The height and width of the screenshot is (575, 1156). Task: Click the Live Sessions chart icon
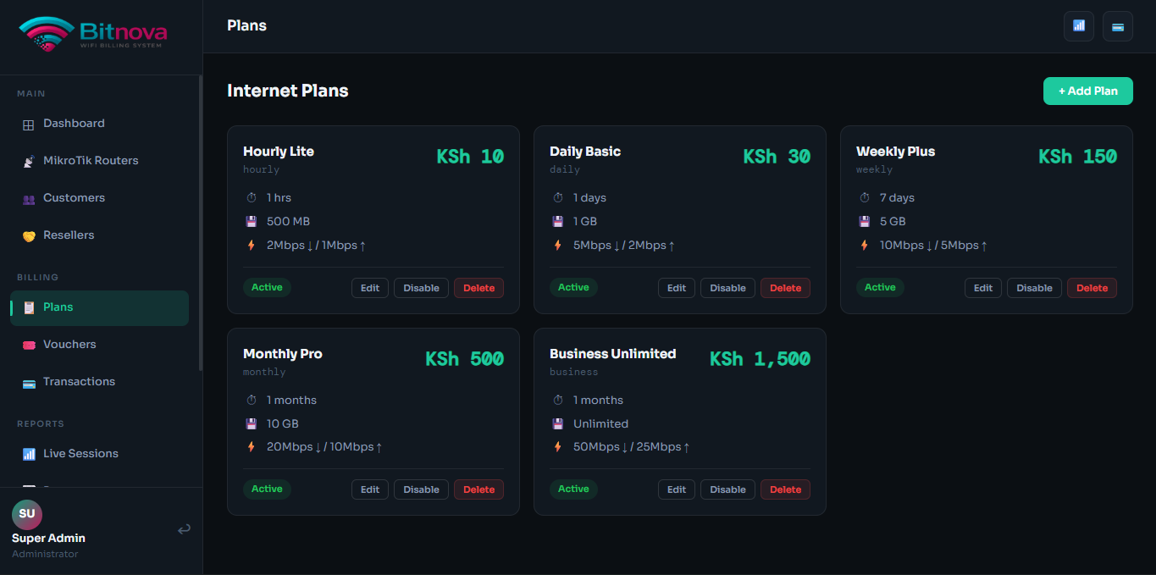[29, 454]
